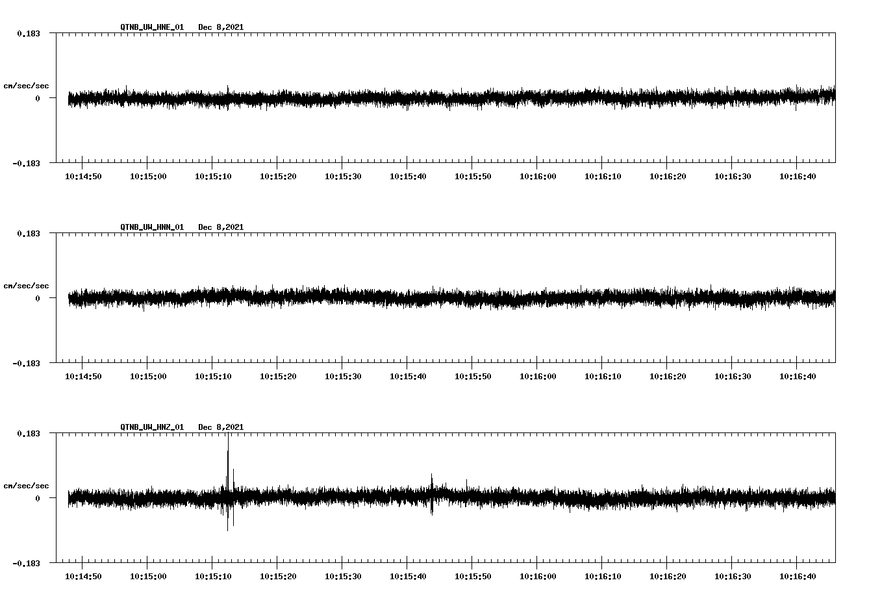Select 10:15:00 tick label on HNE axis
The image size is (882, 600).
tap(148, 177)
